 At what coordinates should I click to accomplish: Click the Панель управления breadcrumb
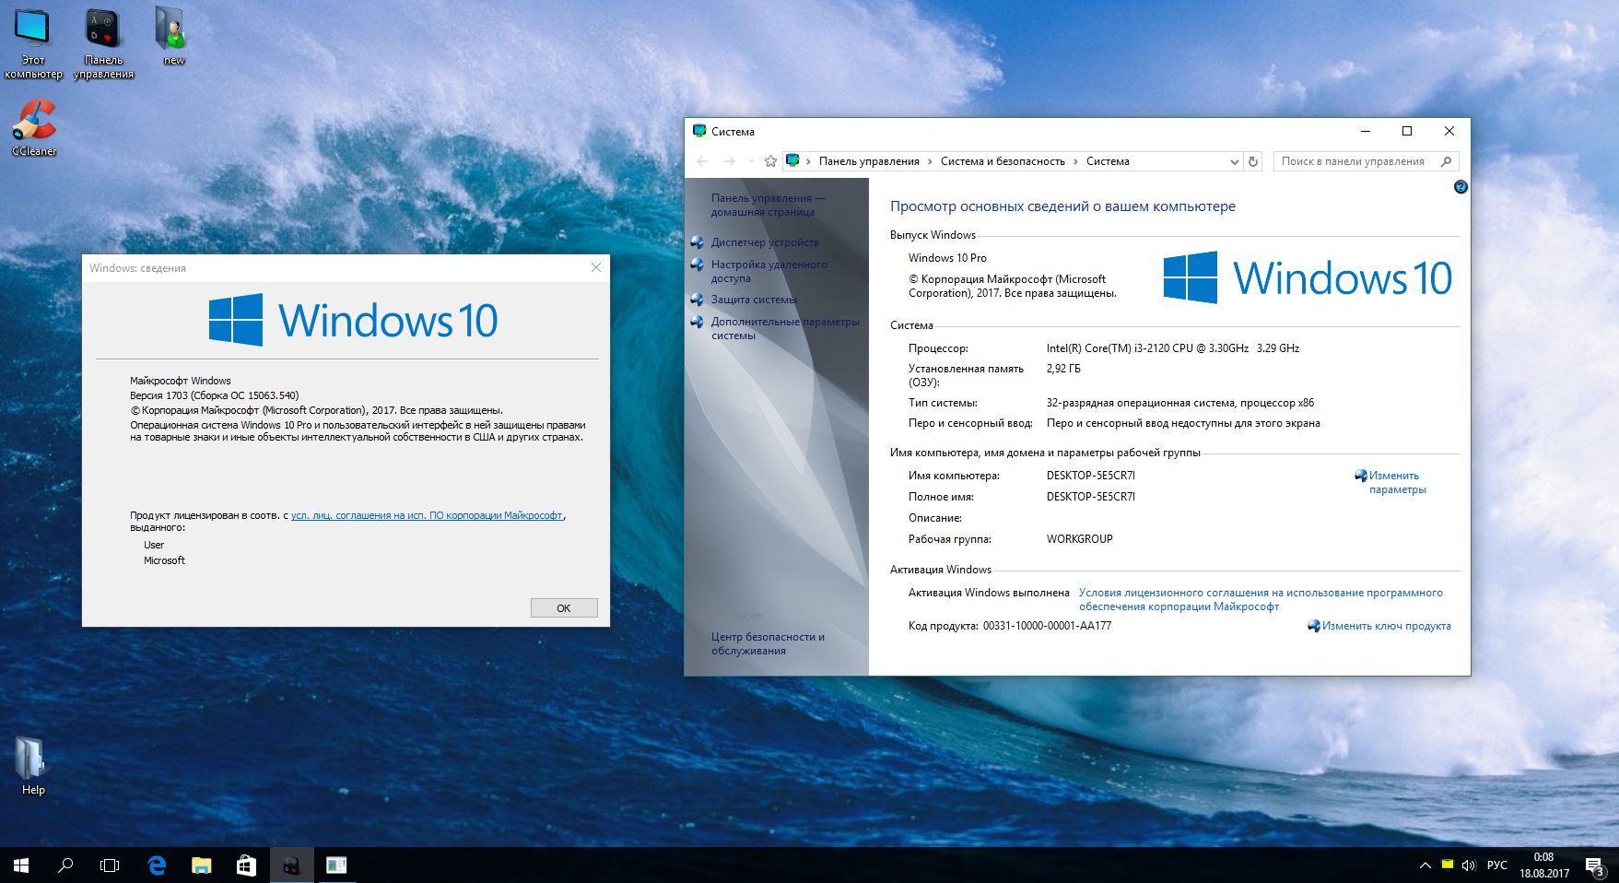(869, 161)
